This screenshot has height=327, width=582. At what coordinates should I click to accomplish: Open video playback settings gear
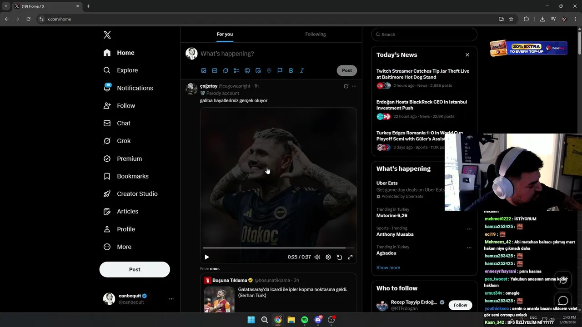[328, 257]
